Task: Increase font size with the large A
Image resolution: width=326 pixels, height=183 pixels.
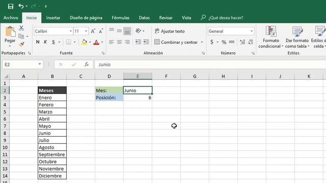Action: tap(93, 31)
